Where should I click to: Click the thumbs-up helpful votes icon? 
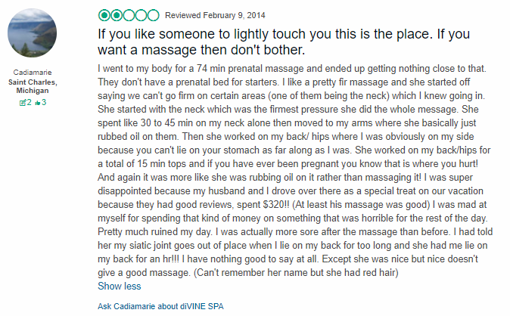coord(37,103)
